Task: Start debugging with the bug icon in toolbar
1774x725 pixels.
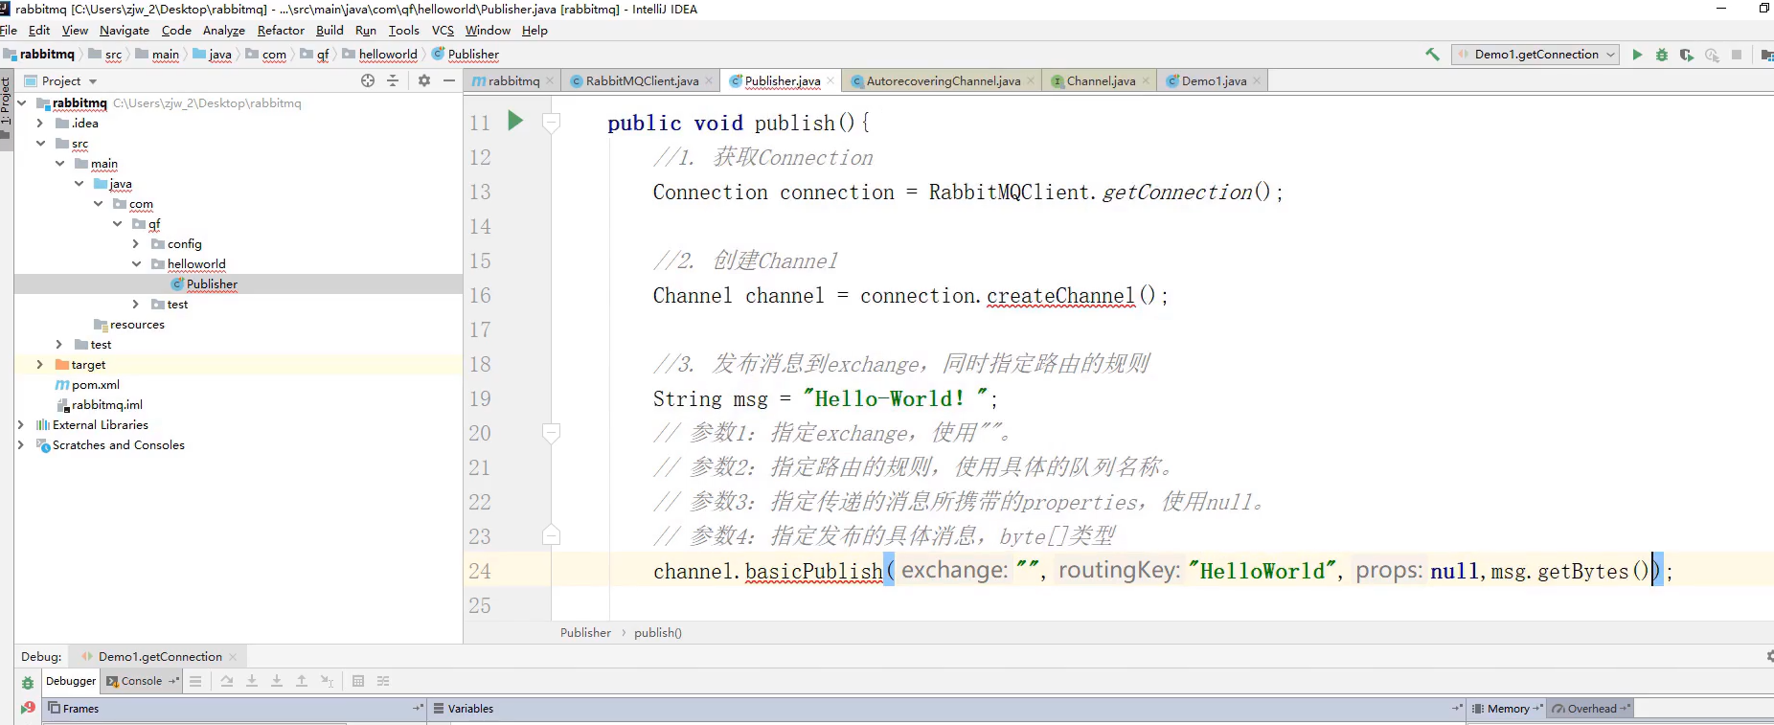Action: (1662, 55)
